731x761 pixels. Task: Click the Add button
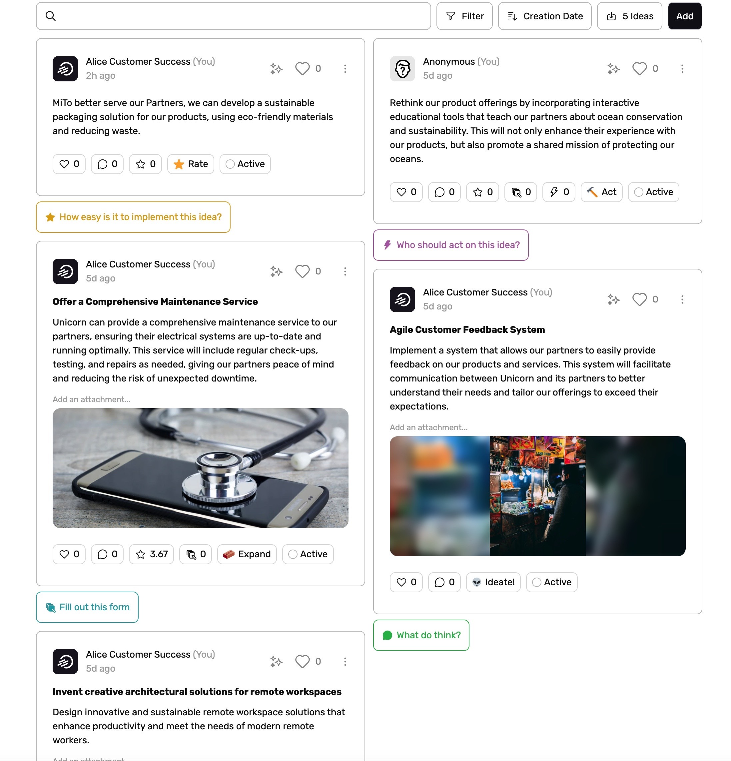[684, 16]
